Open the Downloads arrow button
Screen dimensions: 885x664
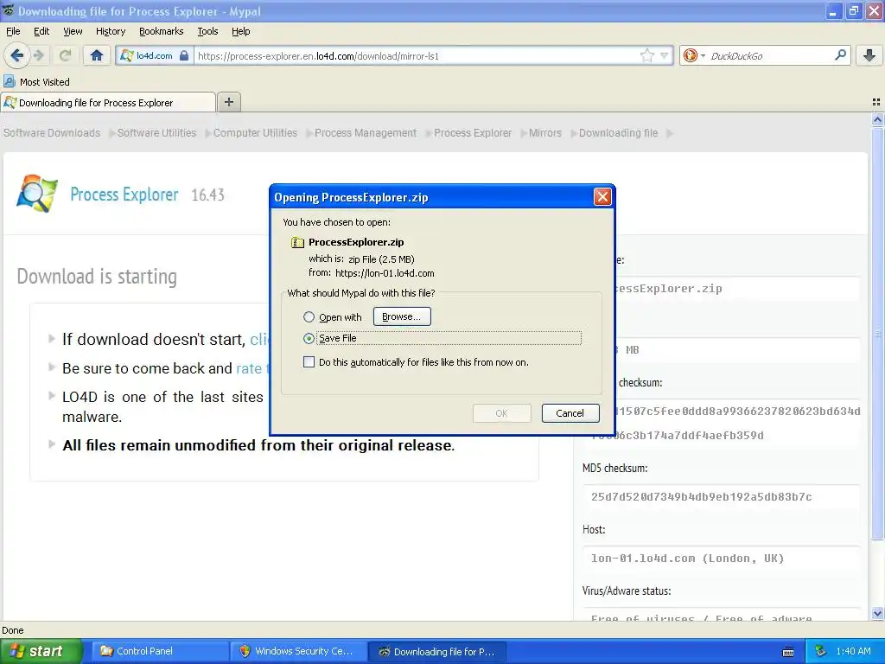[x=869, y=55]
